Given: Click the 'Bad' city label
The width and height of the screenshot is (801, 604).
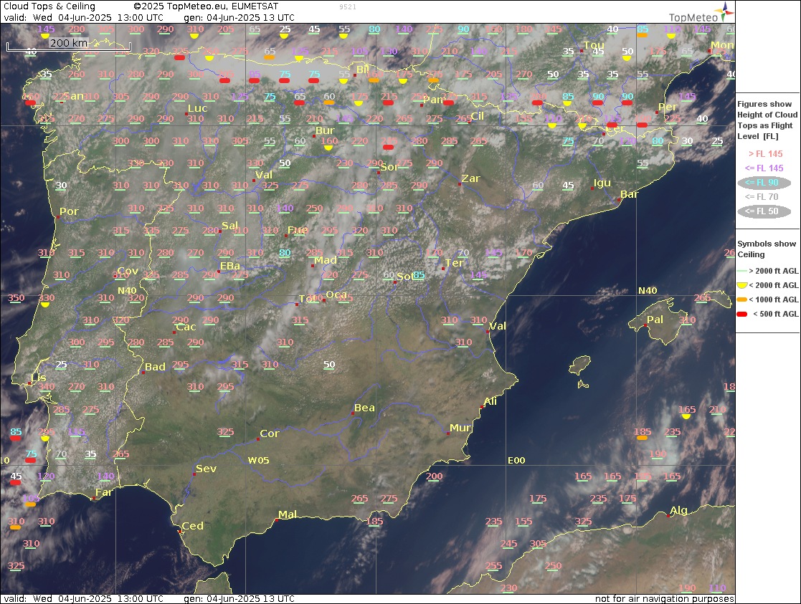Looking at the screenshot, I should (x=156, y=367).
